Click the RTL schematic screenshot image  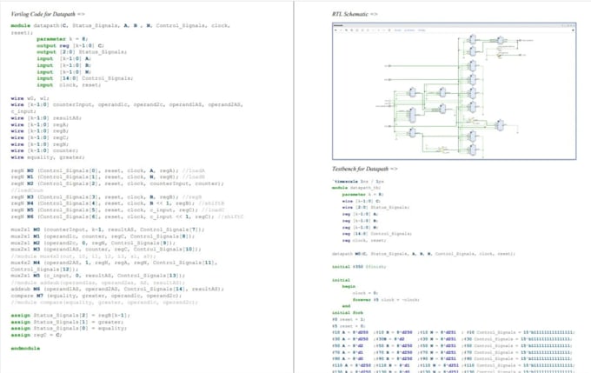[x=454, y=91]
